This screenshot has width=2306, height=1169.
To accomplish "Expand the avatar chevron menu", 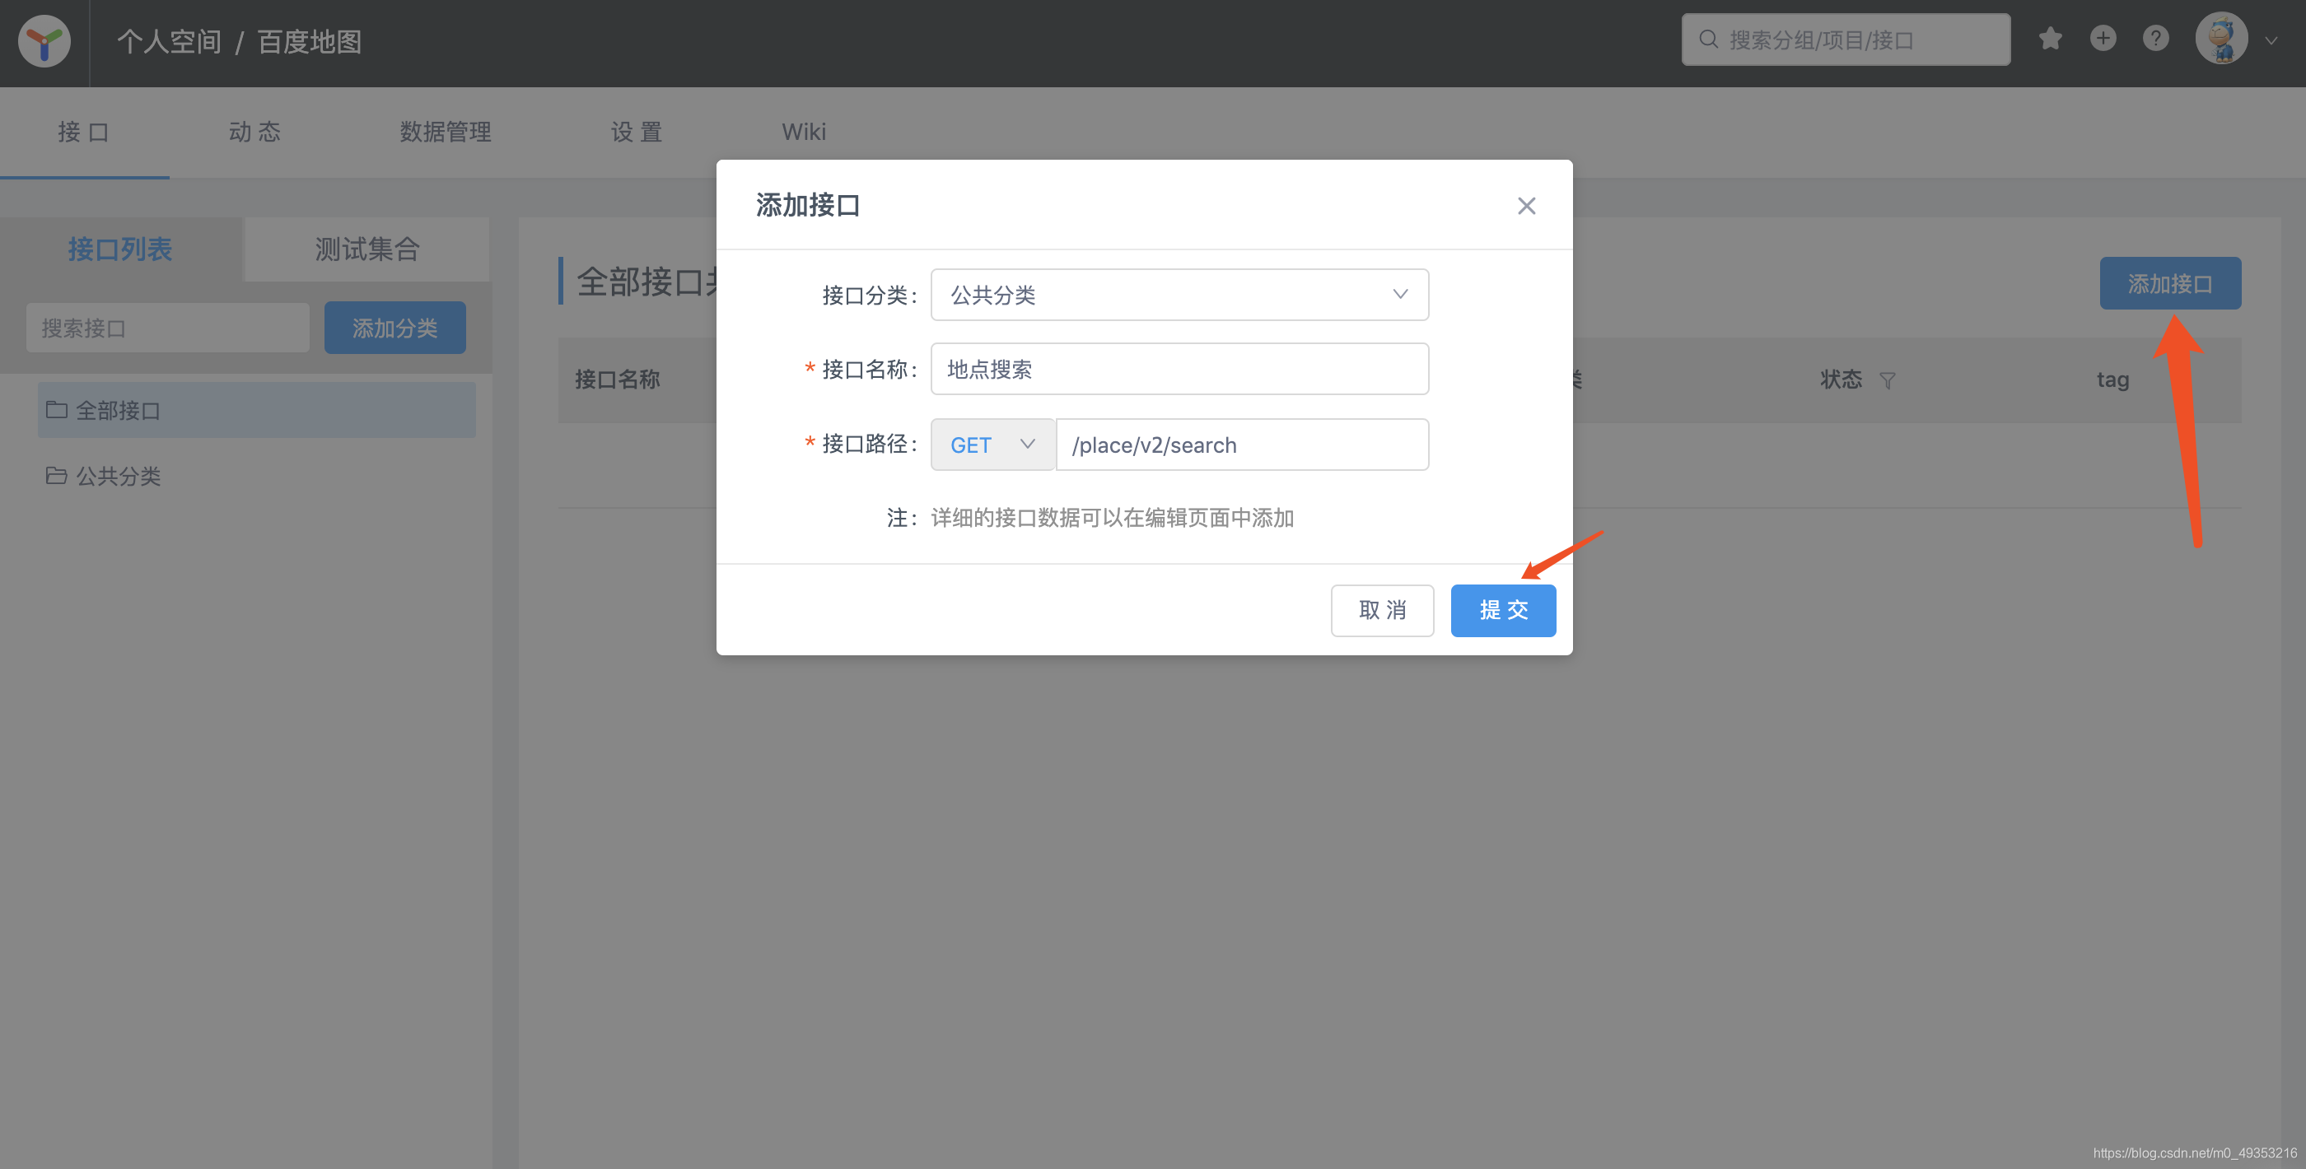I will pyautogui.click(x=2271, y=40).
